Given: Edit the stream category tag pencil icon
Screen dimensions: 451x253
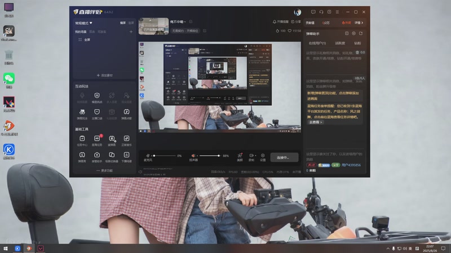Looking at the screenshot, I should (205, 31).
